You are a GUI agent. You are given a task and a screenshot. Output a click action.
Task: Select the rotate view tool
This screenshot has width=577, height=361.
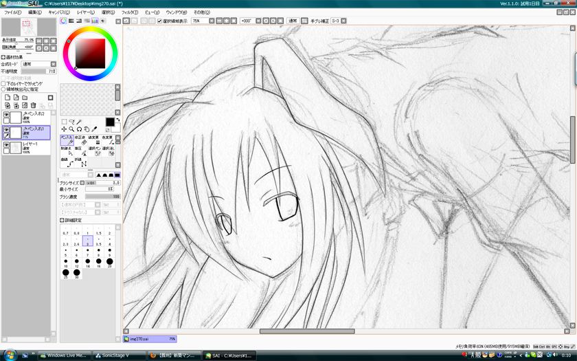(79, 129)
